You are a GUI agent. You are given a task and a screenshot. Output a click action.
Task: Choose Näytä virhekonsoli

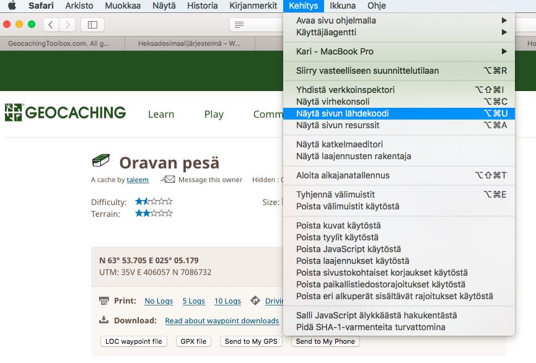point(399,102)
